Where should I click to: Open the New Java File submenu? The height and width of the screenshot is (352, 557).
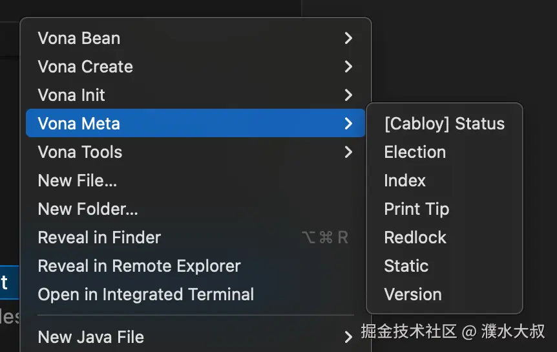point(91,337)
